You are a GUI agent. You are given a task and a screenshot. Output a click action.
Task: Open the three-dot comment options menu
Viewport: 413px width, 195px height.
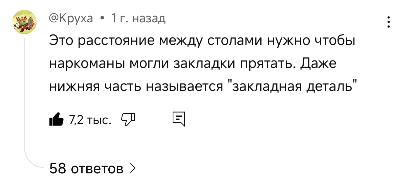click(x=389, y=22)
